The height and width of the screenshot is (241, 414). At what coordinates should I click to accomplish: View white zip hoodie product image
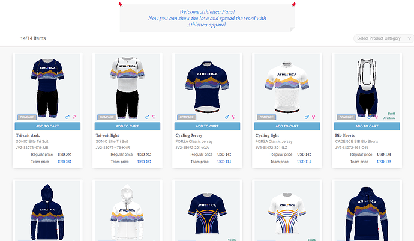coord(127,211)
